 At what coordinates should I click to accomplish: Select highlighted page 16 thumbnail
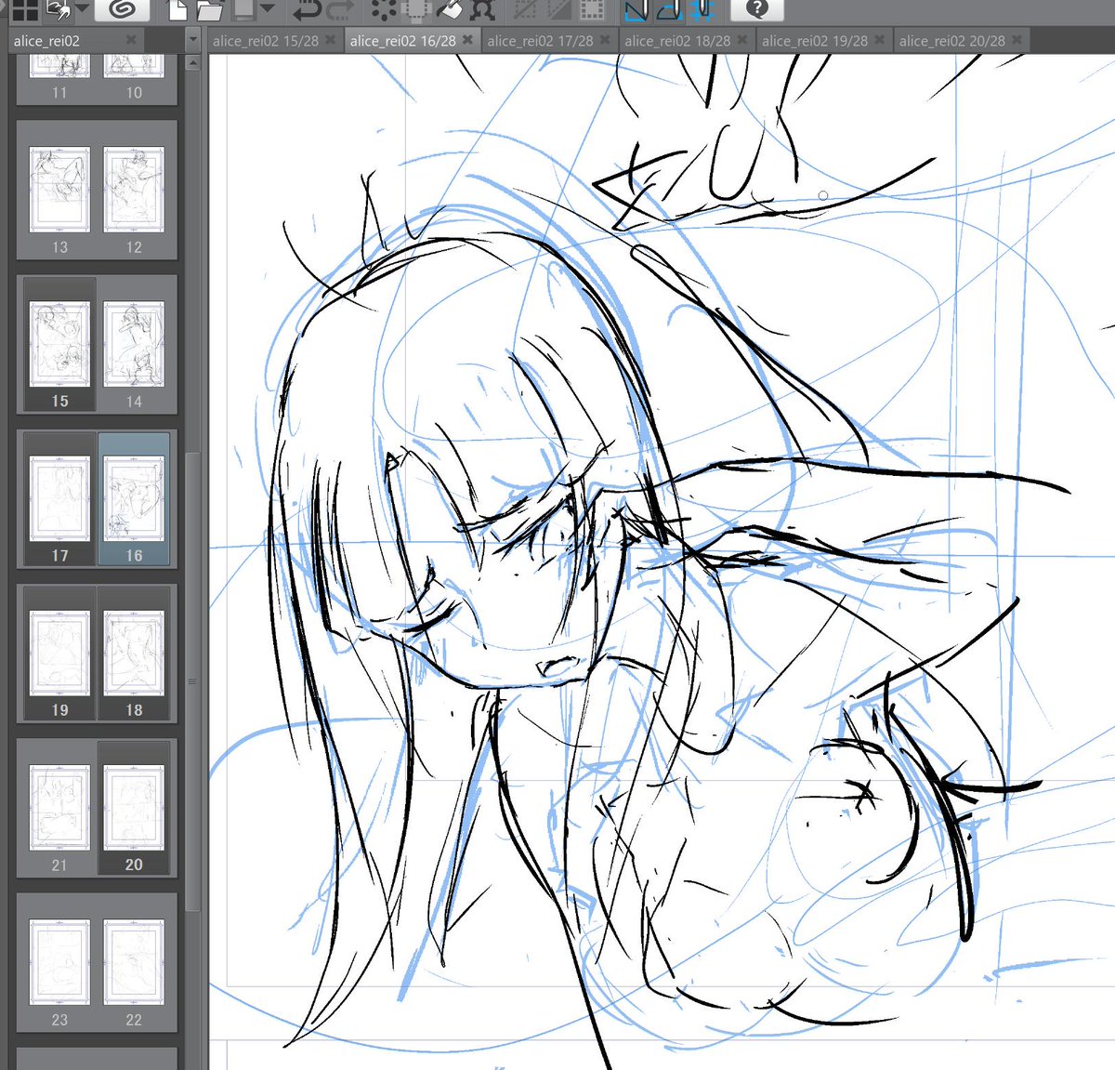pyautogui.click(x=134, y=498)
